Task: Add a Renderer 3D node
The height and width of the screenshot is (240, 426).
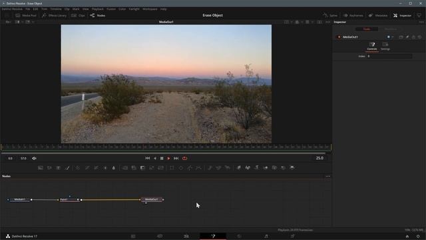Action: [x=292, y=168]
